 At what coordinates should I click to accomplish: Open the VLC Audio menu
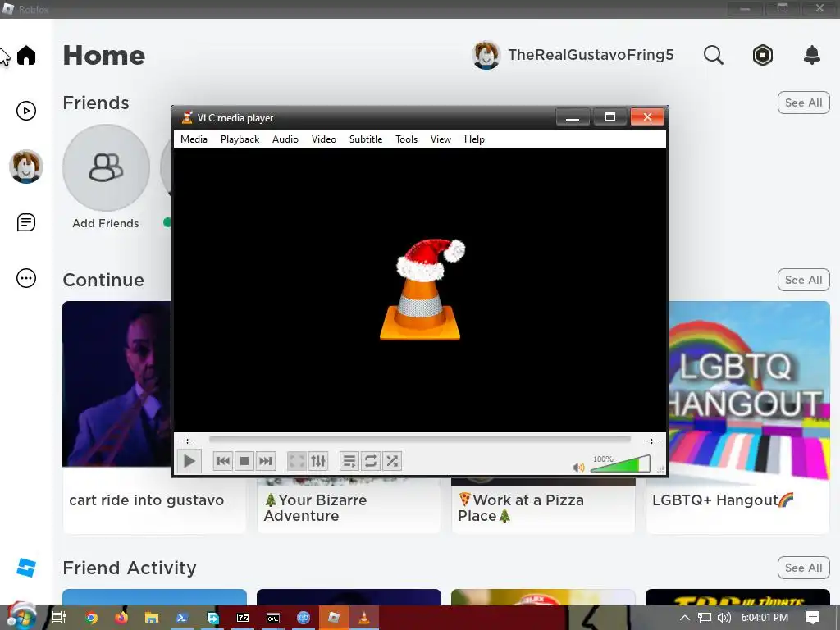tap(285, 139)
